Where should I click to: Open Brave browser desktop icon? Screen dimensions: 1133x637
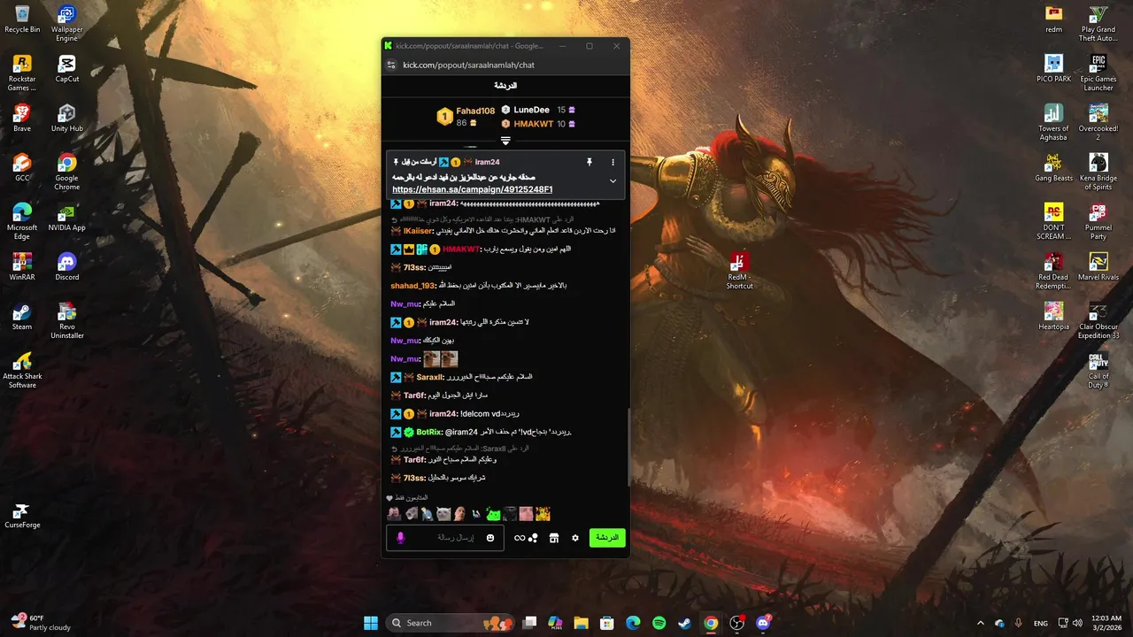22,119
